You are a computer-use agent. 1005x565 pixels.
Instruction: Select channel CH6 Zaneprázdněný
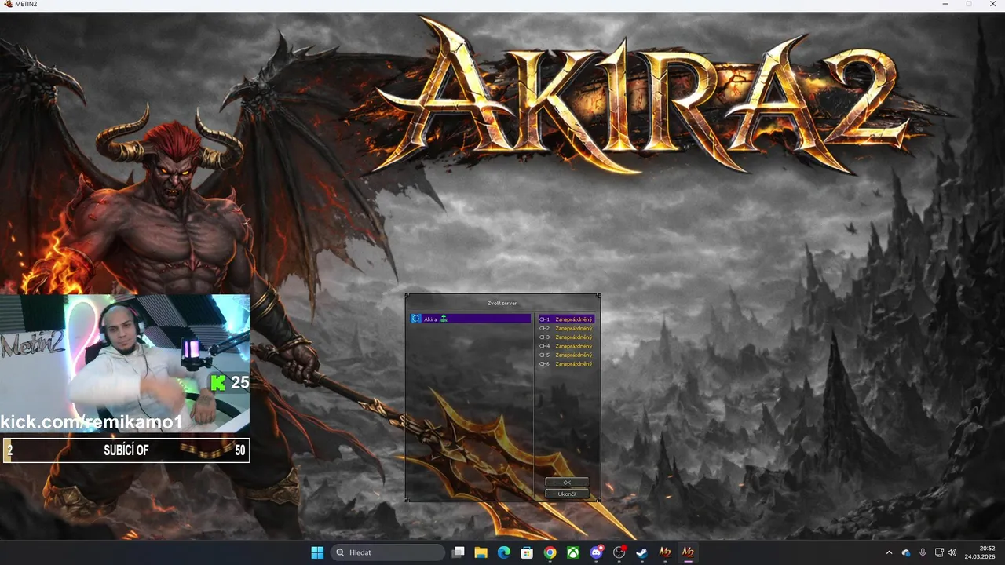[566, 364]
